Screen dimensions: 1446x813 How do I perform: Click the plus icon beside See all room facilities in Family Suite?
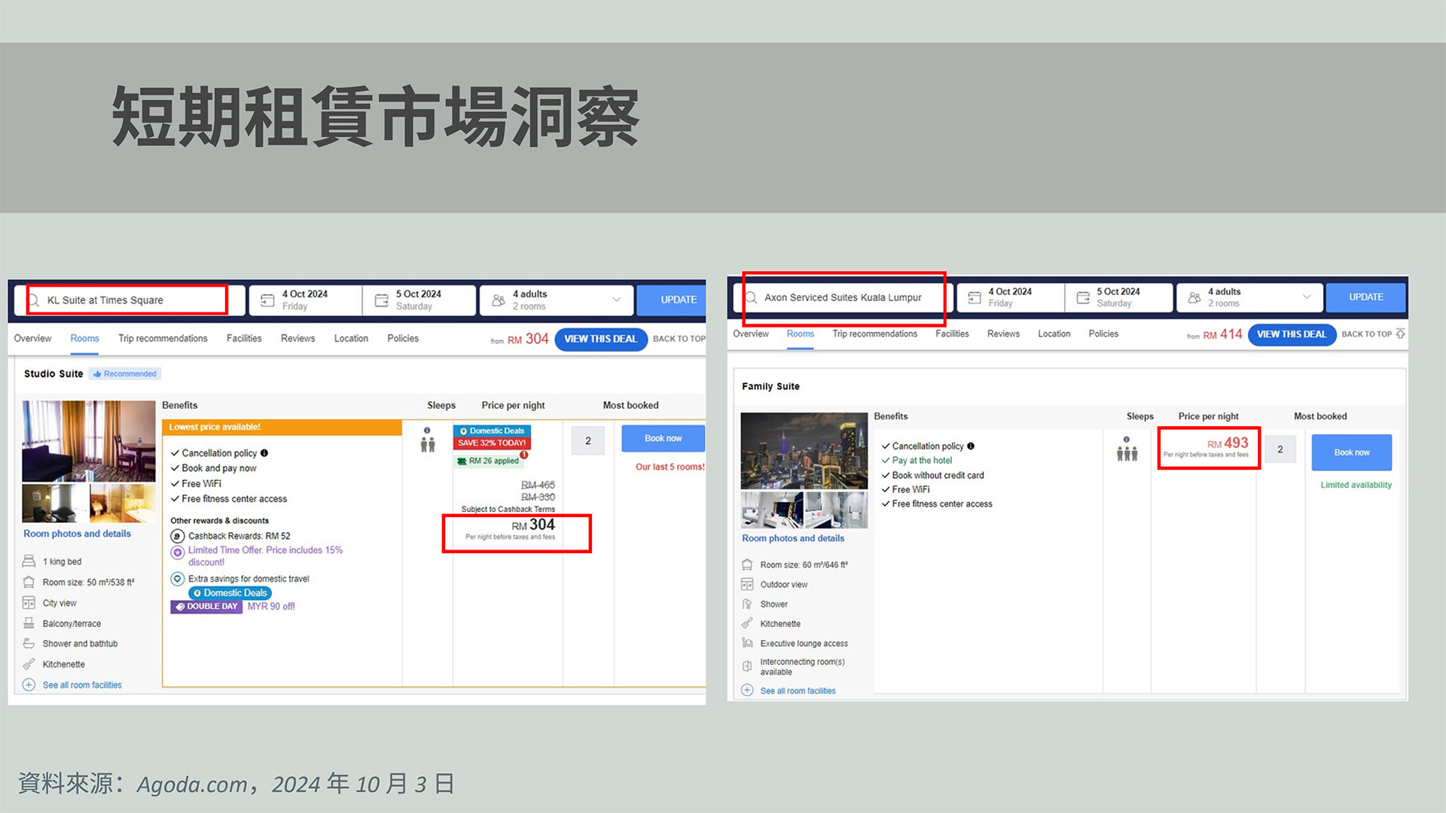747,690
